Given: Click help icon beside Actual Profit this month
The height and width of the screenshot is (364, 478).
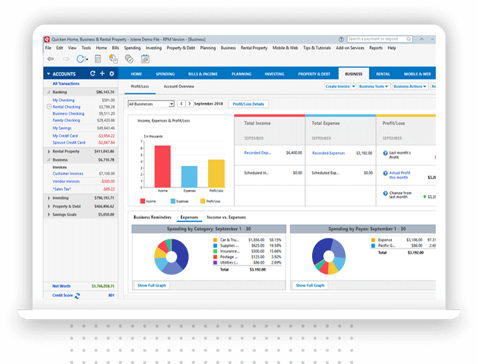Looking at the screenshot, I should click(x=385, y=173).
